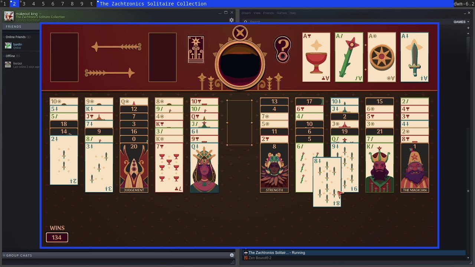Viewport: 475px width, 267px height.
Task: Open the GAMES filter dropdown in Steam library
Action: 461,22
